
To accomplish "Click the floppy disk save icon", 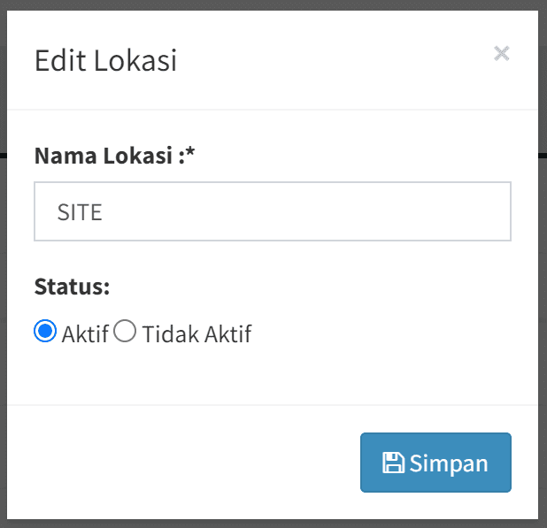I will tap(393, 463).
